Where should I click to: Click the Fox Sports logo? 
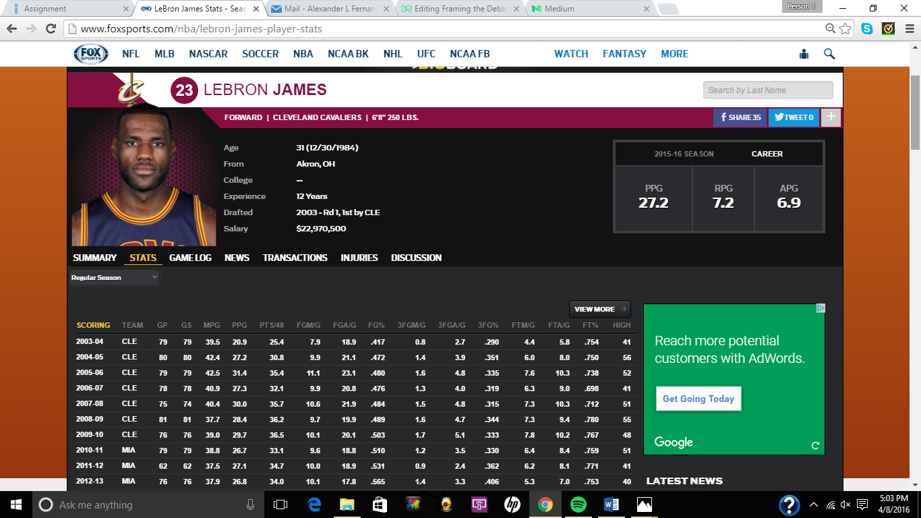(90, 54)
